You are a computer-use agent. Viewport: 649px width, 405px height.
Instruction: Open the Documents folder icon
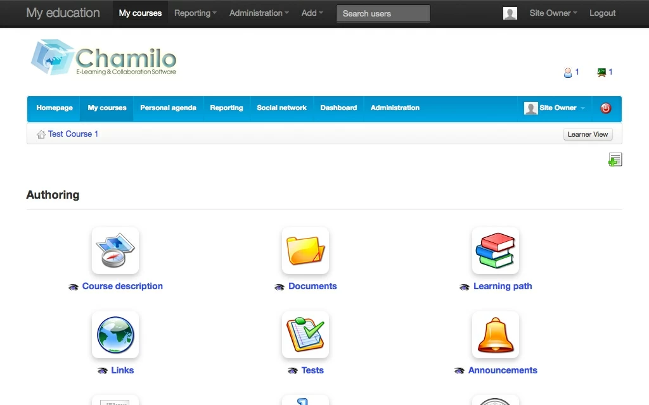(x=305, y=251)
